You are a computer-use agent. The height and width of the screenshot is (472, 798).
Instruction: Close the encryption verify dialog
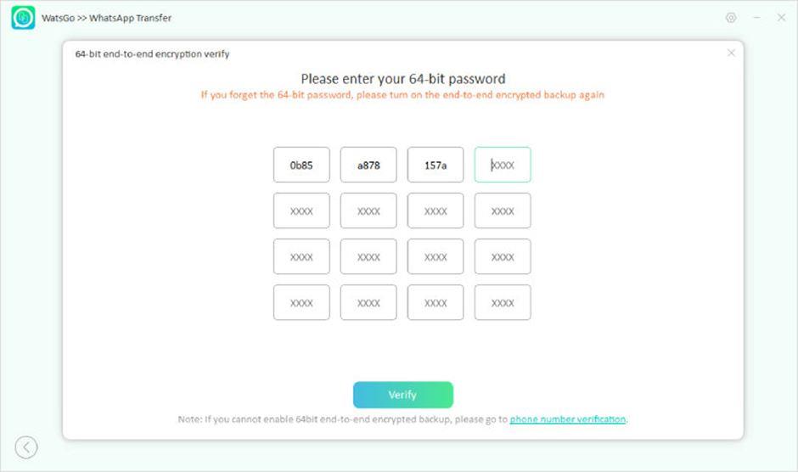click(x=731, y=53)
